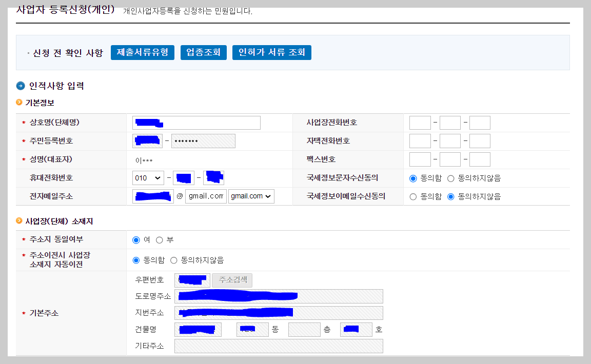Click the 업종조회 button

203,52
